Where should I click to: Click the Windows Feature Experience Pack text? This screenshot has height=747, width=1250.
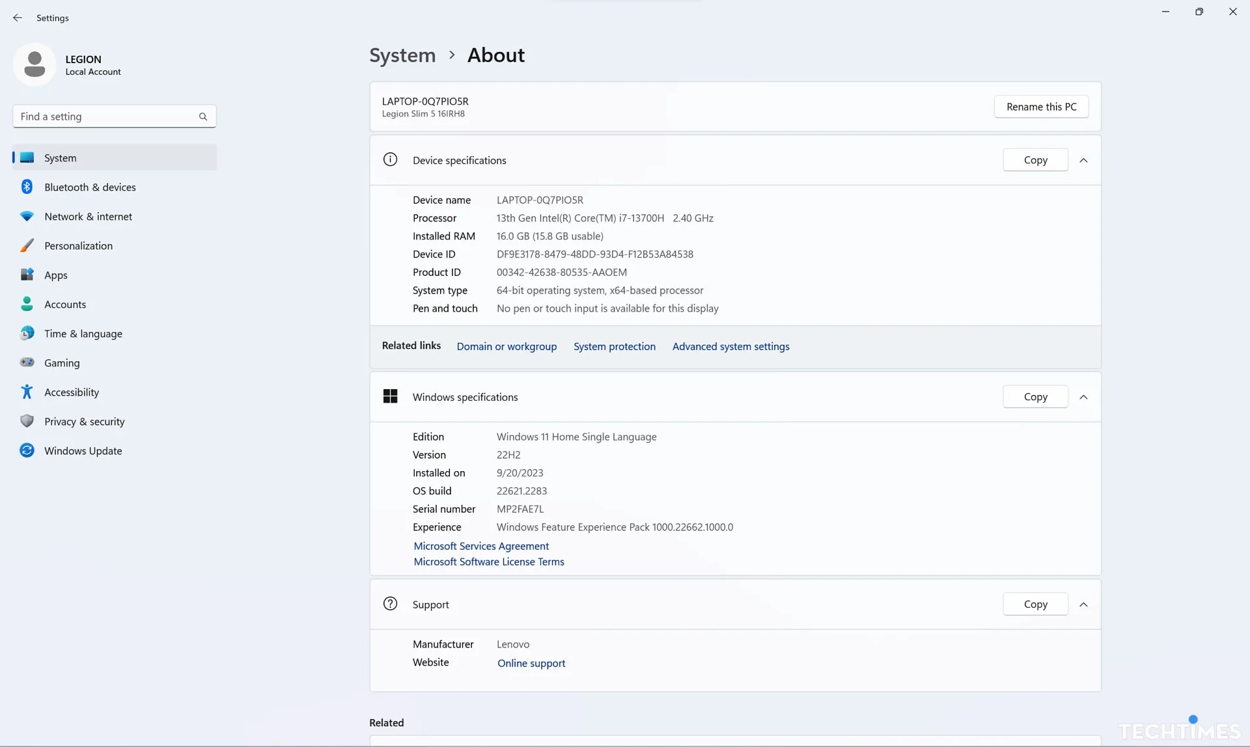pyautogui.click(x=615, y=528)
